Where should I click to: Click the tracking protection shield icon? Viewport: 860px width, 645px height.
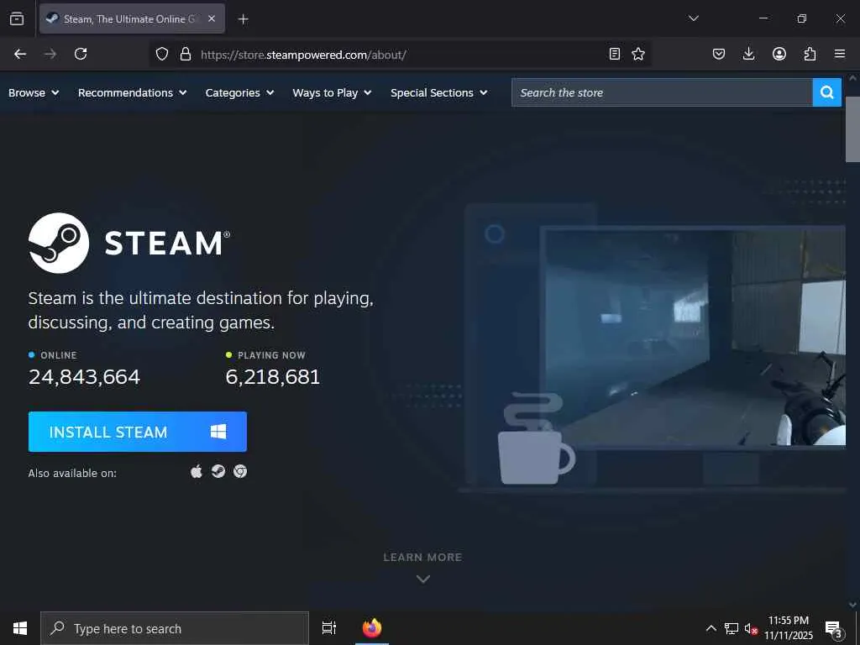(162, 54)
